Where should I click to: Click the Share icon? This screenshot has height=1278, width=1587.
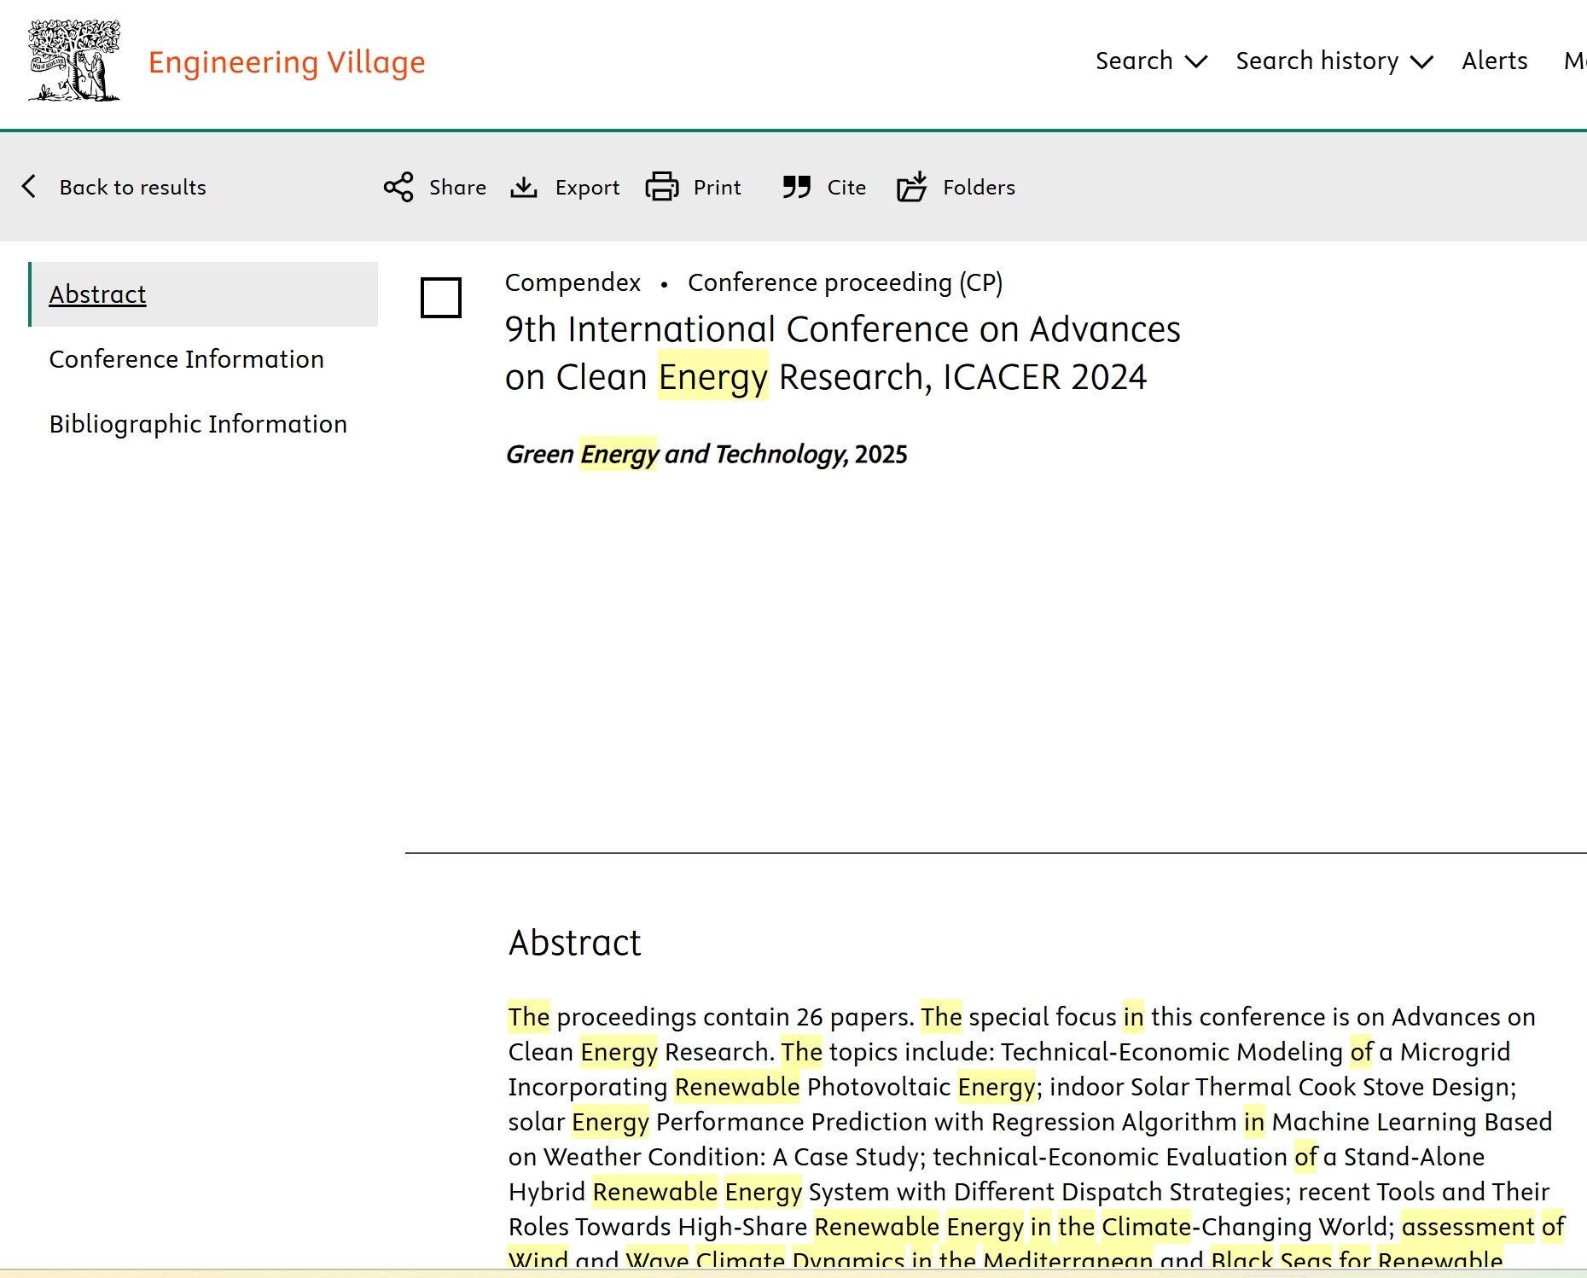click(398, 187)
